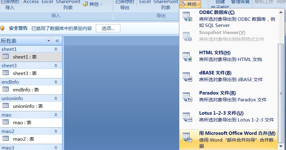Collapse the unioninfo group
Viewport: 286px width, 150px height.
coord(56,99)
